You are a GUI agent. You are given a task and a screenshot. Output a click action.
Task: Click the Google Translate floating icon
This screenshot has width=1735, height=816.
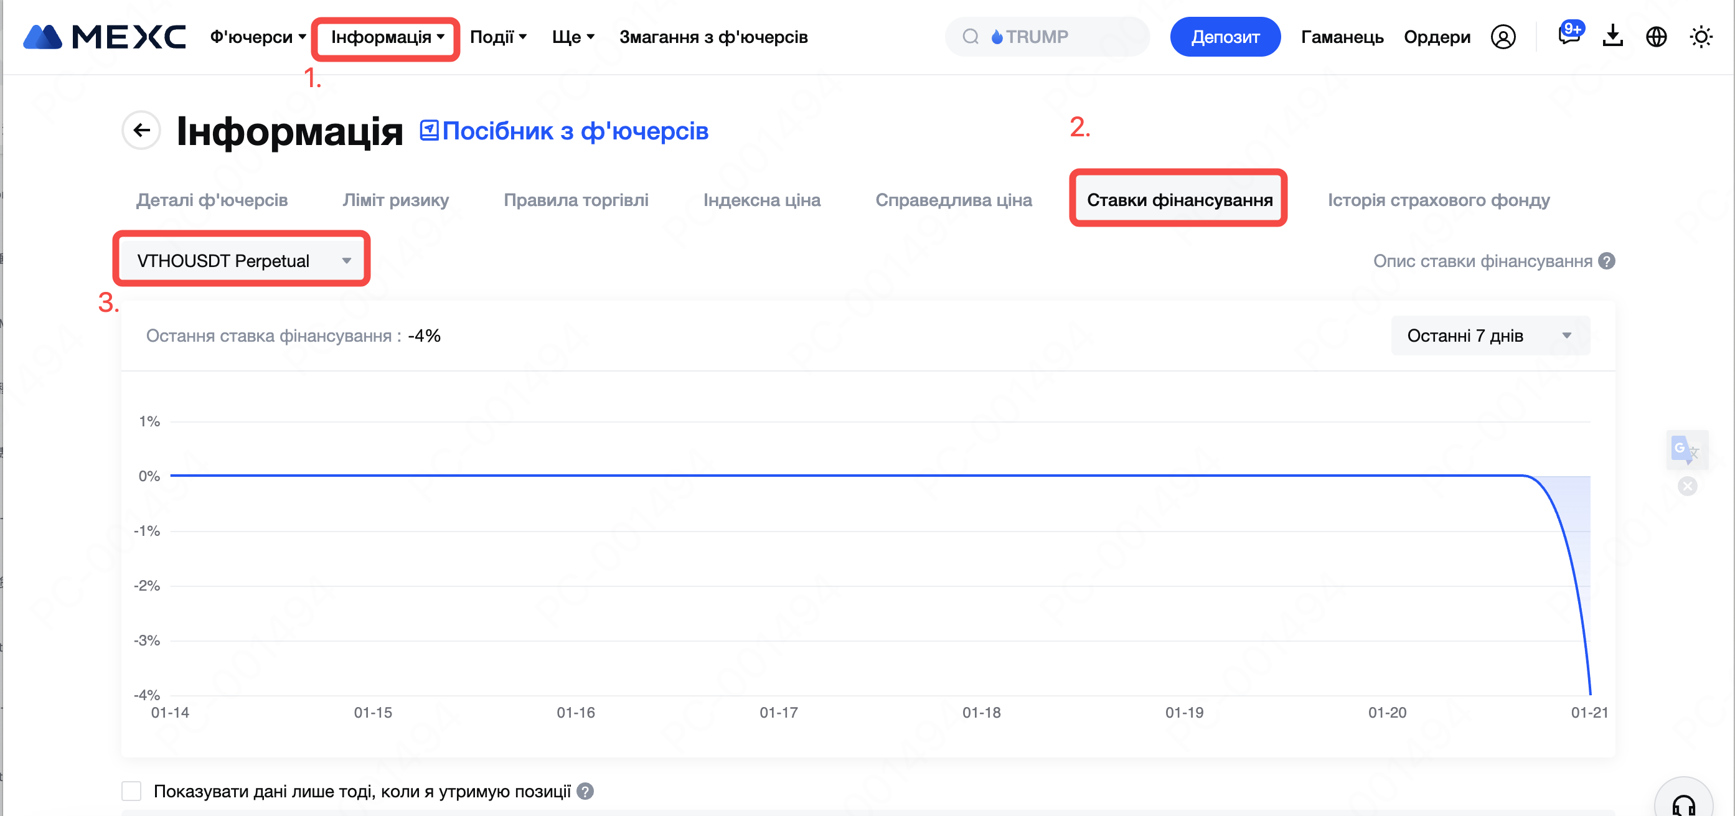tap(1686, 450)
